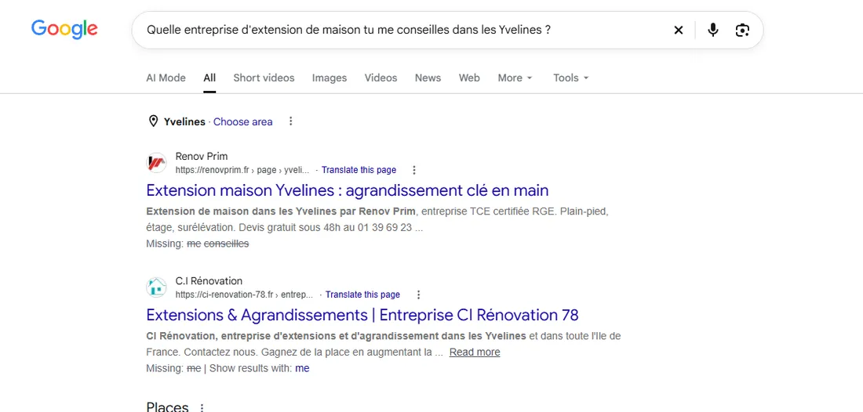
Task: Click the location pin icon by Yvelines
Action: pos(153,121)
